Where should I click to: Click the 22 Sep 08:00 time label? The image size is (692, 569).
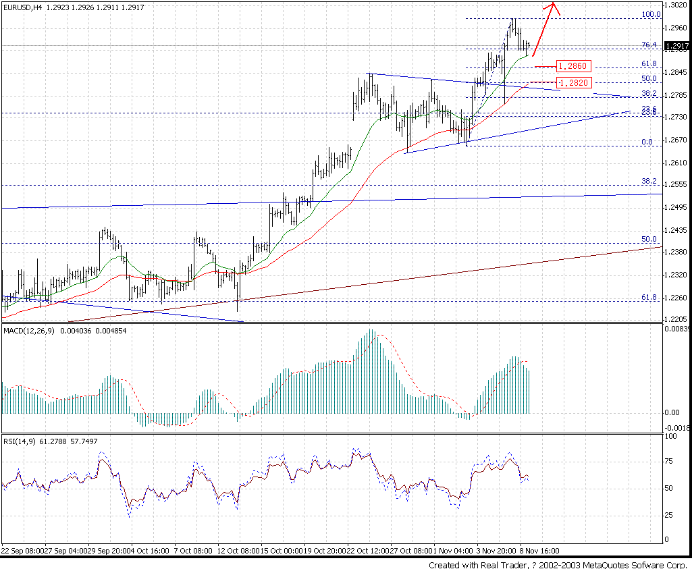(22, 551)
